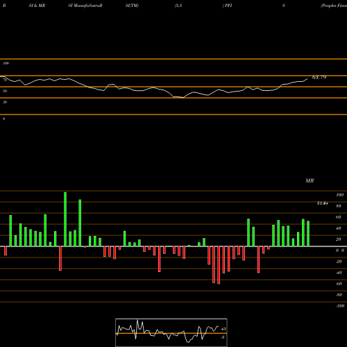Click the MR axis label -40
The height and width of the screenshot is (347, 347).
pos(339,273)
